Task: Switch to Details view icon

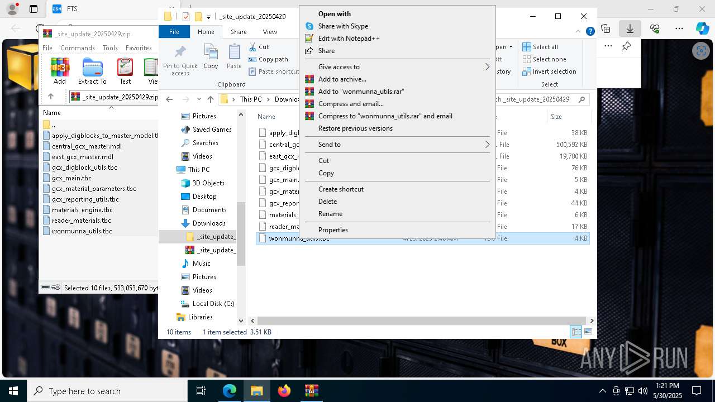Action: [576, 332]
